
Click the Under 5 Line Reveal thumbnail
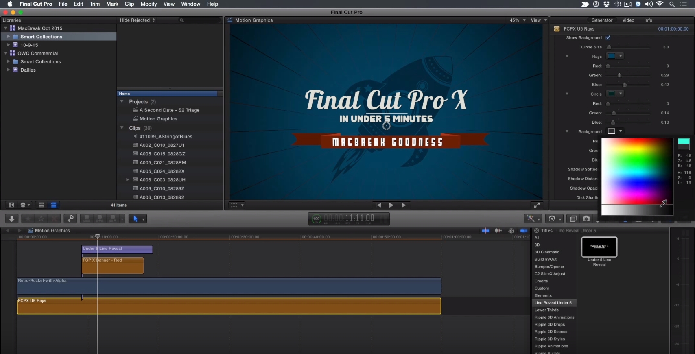[599, 247]
